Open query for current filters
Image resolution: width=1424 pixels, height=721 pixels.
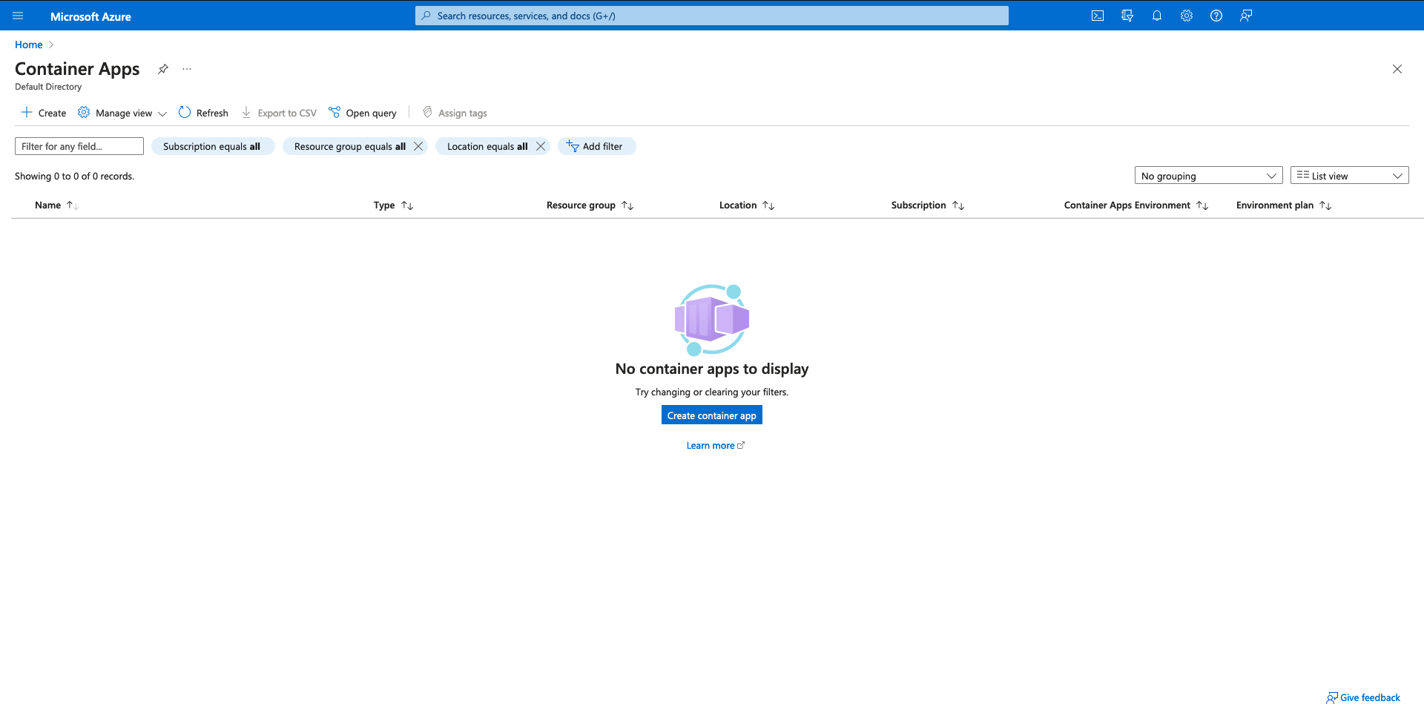click(362, 113)
